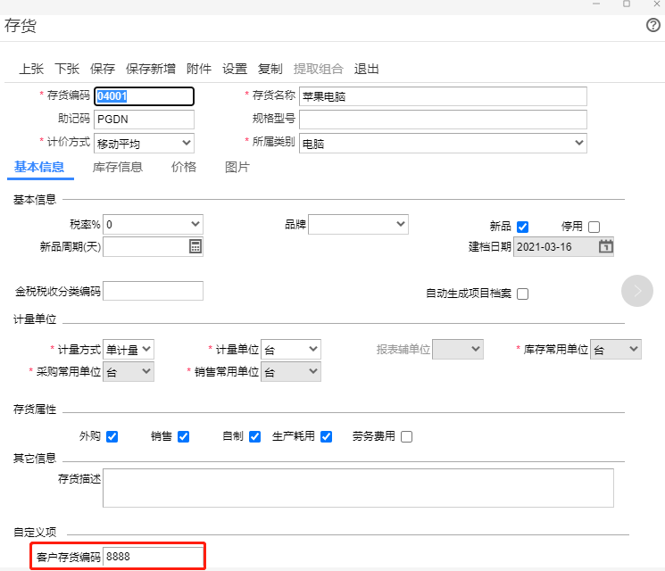This screenshot has height=571, width=665.
Task: Open the 价格 tab
Action: coord(184,167)
